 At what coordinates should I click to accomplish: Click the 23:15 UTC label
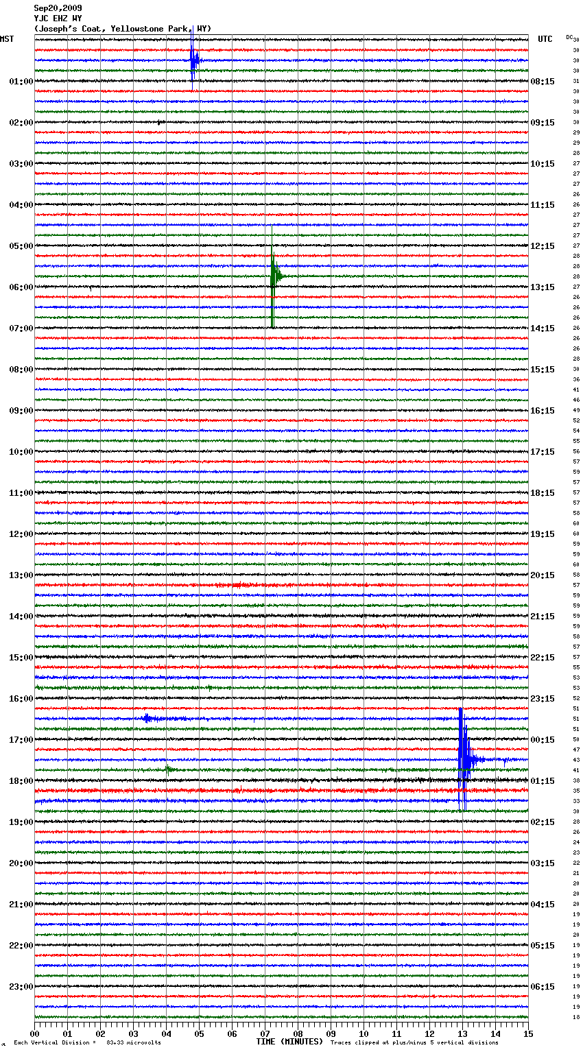click(543, 699)
